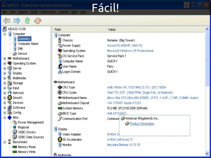The width and height of the screenshot is (211, 158).
Task: Open the License menu
Action: coord(63,12)
